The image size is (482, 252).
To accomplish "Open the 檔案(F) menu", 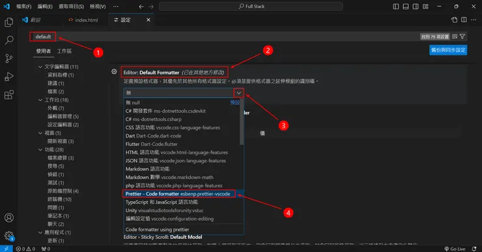I will (23, 6).
